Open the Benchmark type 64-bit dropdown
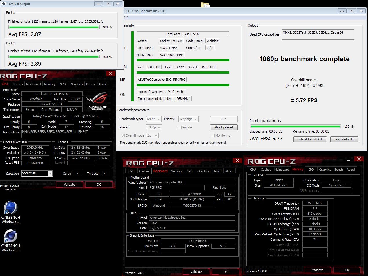 154,119
